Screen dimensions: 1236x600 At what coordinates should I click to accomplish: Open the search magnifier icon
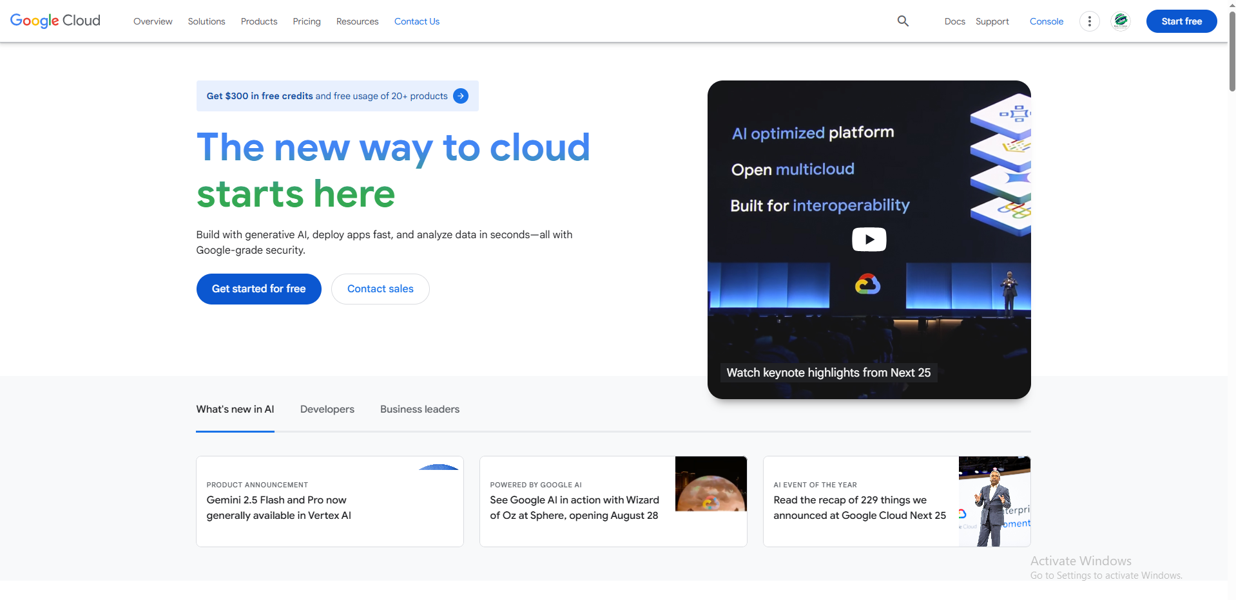[903, 21]
